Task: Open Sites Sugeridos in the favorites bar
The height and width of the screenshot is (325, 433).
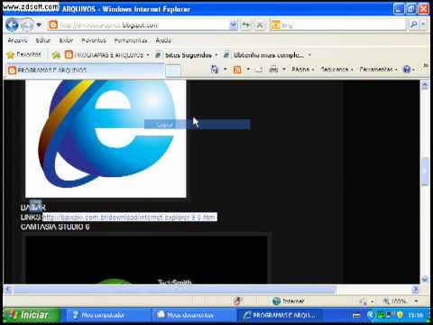Action: (x=183, y=55)
